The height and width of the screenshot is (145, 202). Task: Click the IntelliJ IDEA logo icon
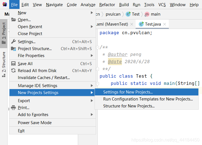click(4, 4)
